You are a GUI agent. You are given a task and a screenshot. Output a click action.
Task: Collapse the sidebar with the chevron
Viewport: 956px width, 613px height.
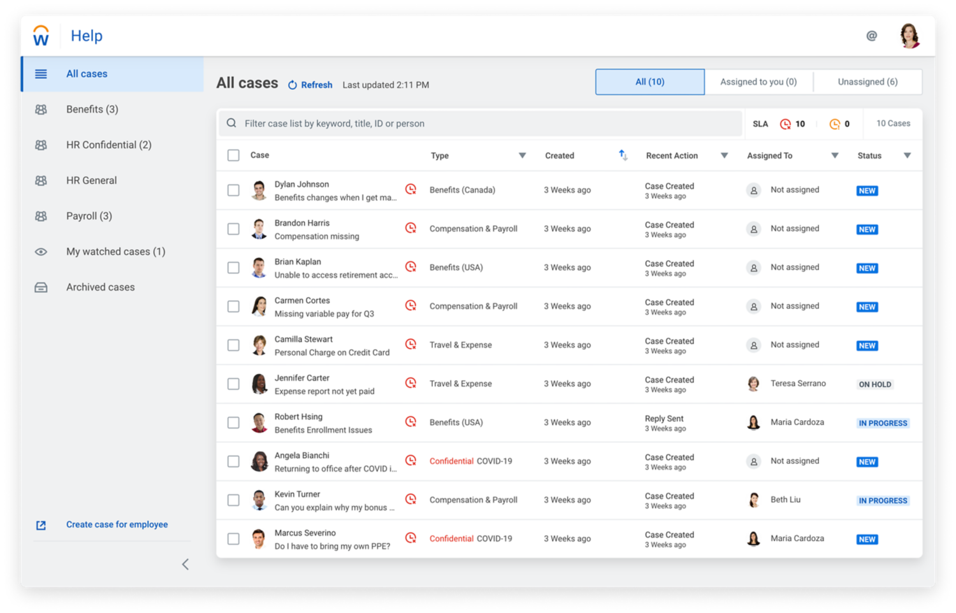tap(185, 564)
